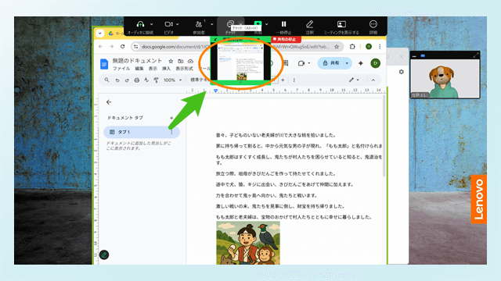Open the editing mode pencil dropdown
The image size is (501, 281).
click(354, 80)
